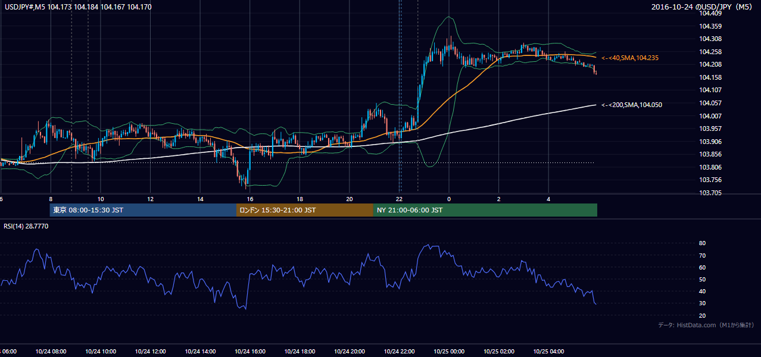This screenshot has height=357, width=761.
Task: Click price axis value 103.806
Action: click(x=711, y=167)
